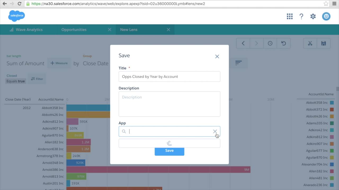This screenshot has height=190, width=339.
Task: Click the redo forward chevron button
Action: coord(256,43)
